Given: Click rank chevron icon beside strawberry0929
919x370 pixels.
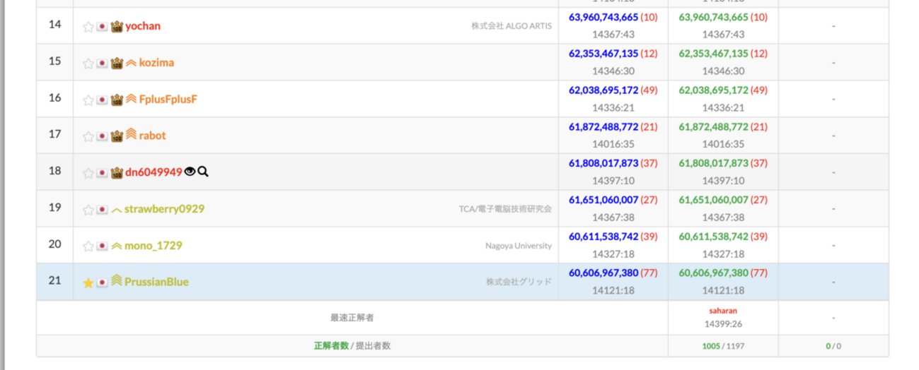Looking at the screenshot, I should 117,210.
